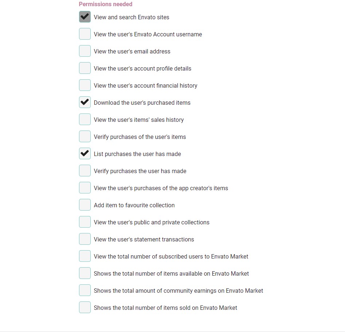Screen dimensions: 345x332
Task: Tick Shows total amount of community earnings
Action: (85, 291)
